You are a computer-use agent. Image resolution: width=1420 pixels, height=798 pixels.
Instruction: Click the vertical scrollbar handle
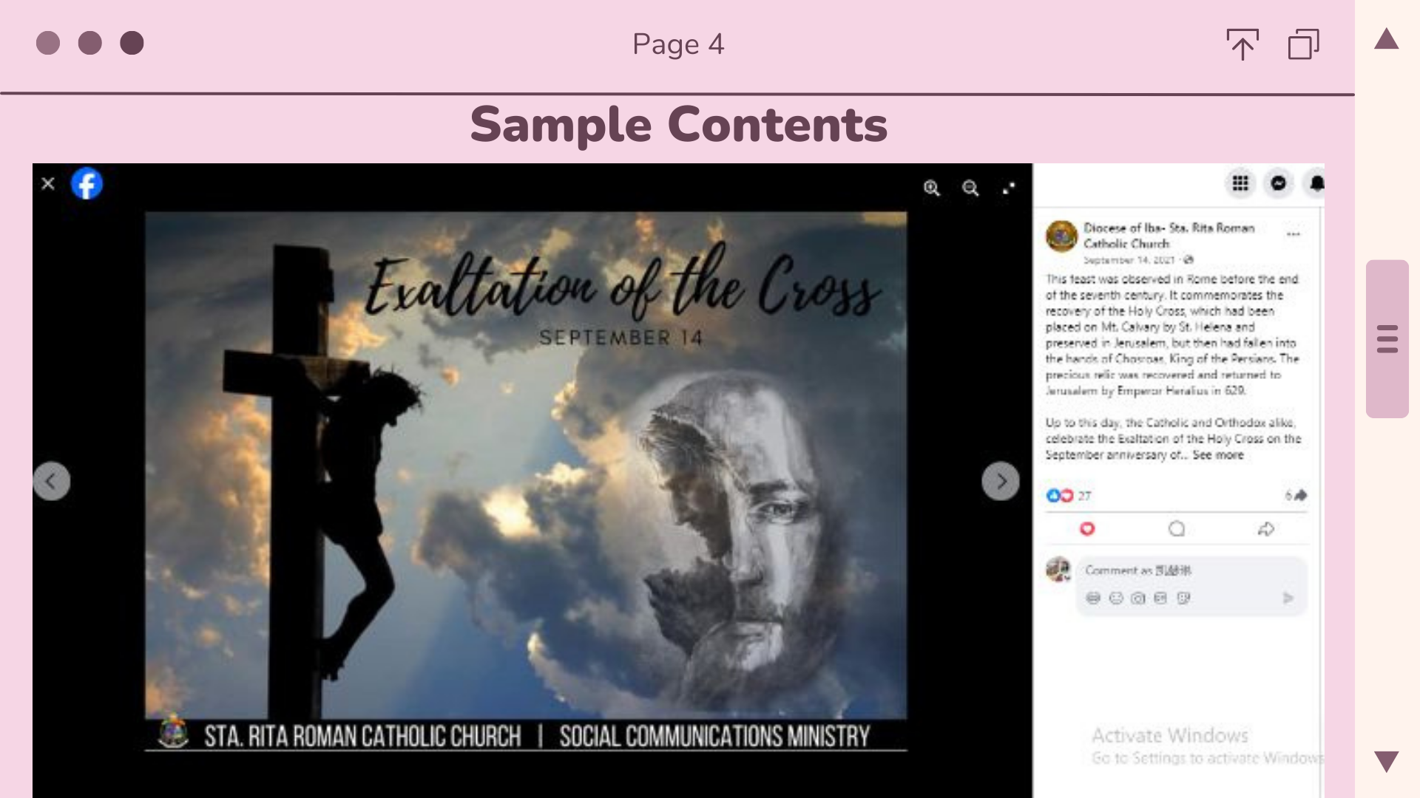tap(1387, 339)
